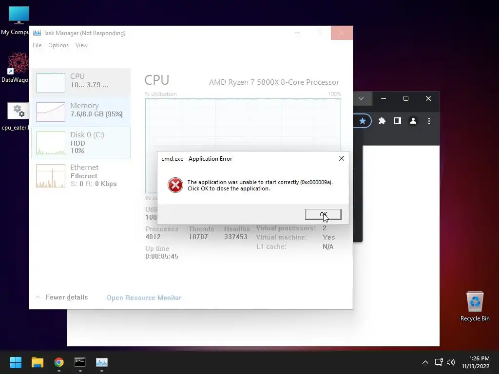499x374 pixels.
Task: Close the Task Manager window
Action: [342, 33]
